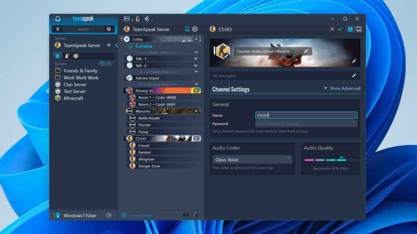Add a new folder in Servers section
This screenshot has width=417, height=234.
click(x=102, y=63)
